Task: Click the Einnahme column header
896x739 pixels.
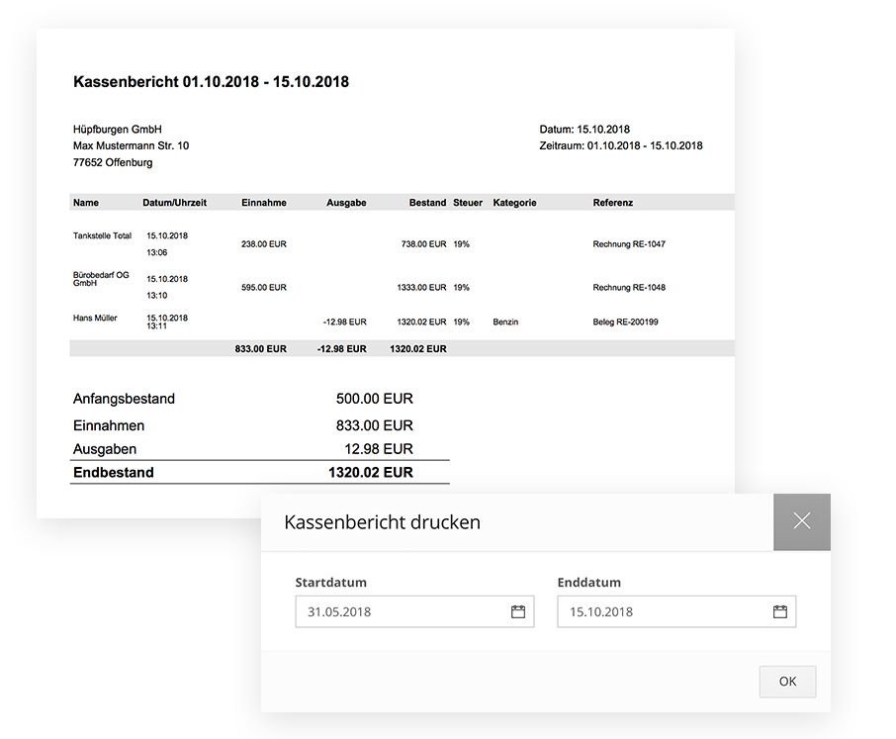Action: 263,203
